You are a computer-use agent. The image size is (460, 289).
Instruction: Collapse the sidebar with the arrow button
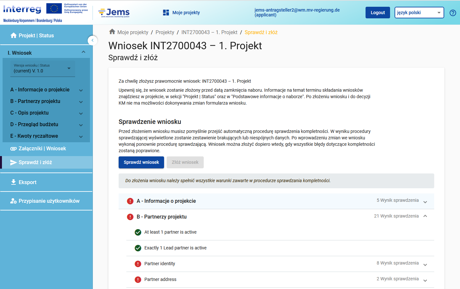[93, 40]
